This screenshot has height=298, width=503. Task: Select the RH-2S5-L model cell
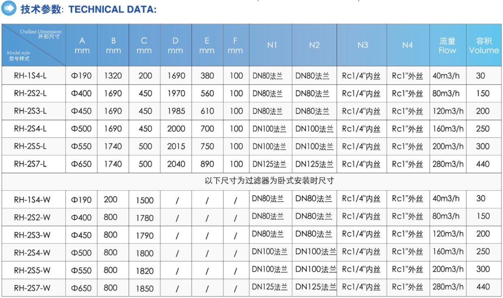tap(30, 146)
